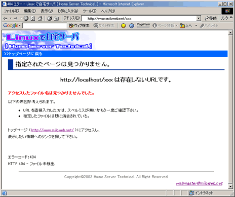Open the Favorites folder toolbar icon
This screenshot has width=235, height=197.
coord(56,18)
